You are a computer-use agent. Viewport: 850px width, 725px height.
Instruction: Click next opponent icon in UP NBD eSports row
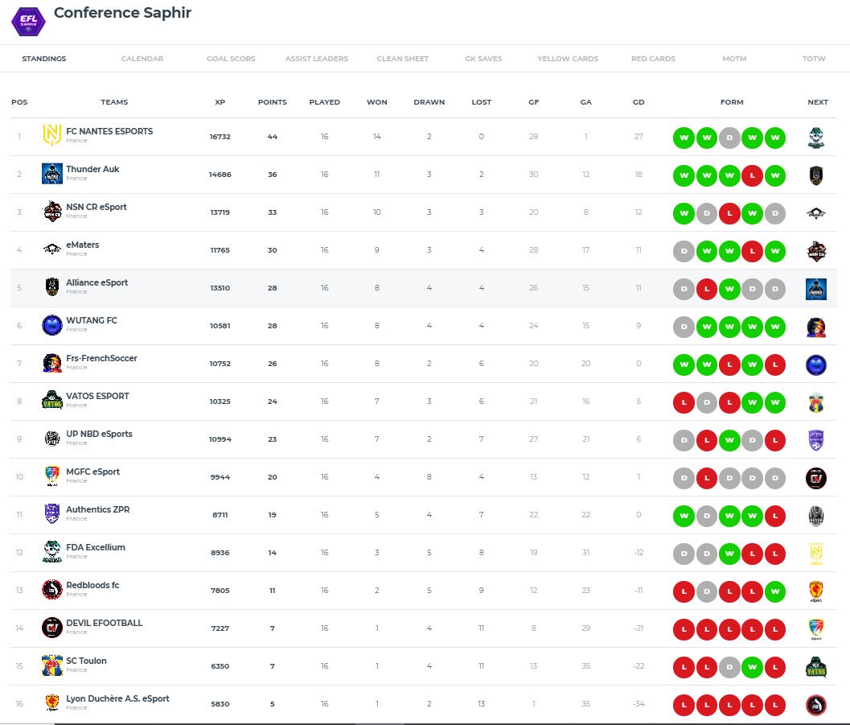pyautogui.click(x=816, y=440)
